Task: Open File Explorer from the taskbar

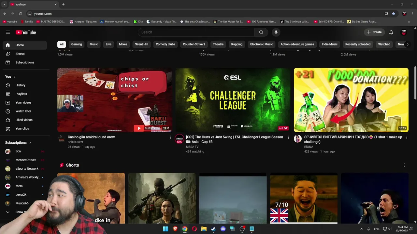Action: [204, 229]
